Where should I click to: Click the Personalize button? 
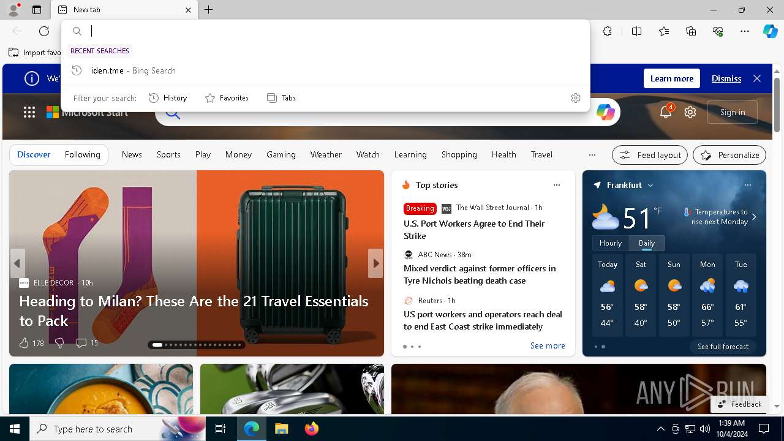coord(729,155)
